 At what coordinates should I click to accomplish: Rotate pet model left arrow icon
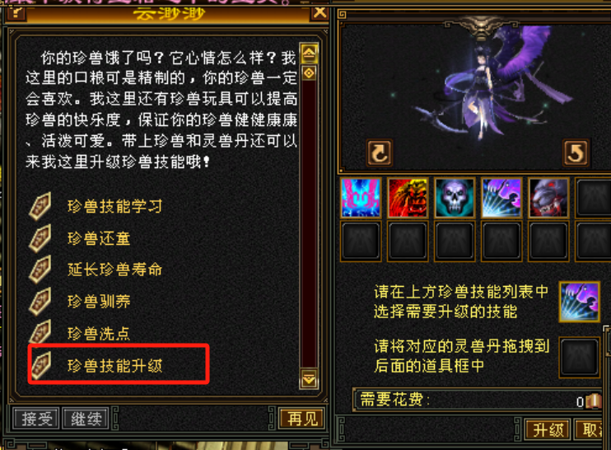(x=380, y=152)
